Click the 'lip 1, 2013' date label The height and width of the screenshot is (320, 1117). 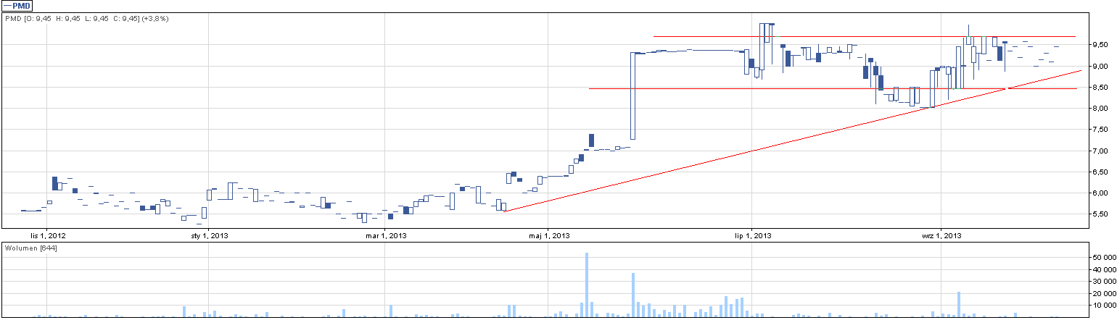click(754, 235)
